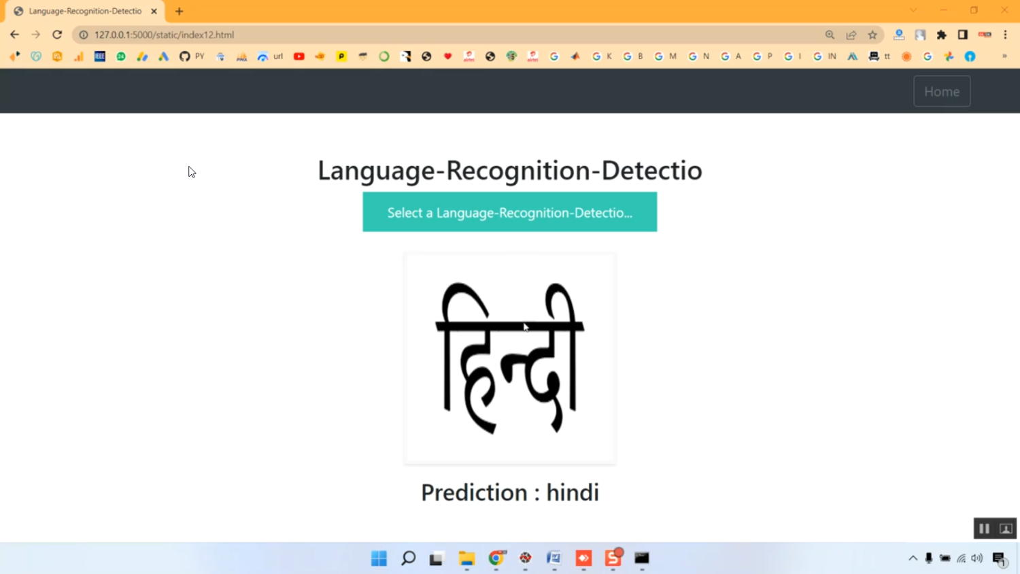Viewport: 1020px width, 574px height.
Task: Show overflow bookmarks with the chevron
Action: click(x=1005, y=56)
